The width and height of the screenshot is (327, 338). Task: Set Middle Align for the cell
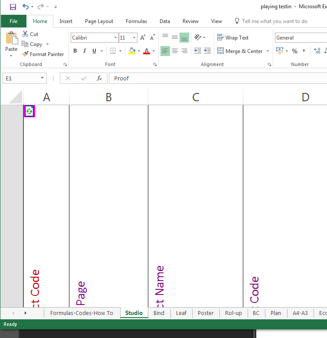coord(175,37)
